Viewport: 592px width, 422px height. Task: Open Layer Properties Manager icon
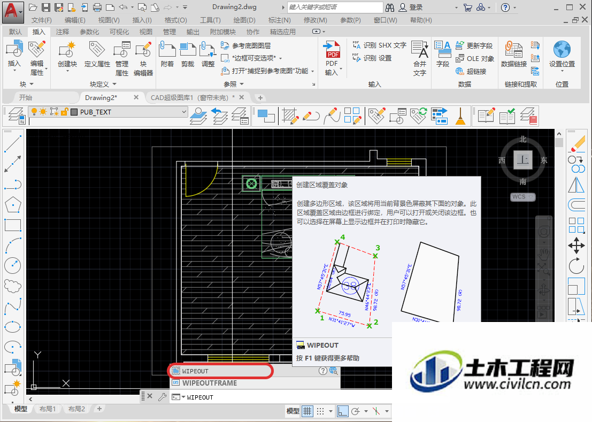pos(16,116)
